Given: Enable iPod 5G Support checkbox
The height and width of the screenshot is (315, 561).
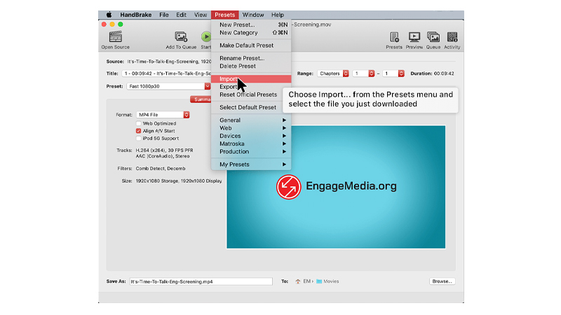Looking at the screenshot, I should click(x=138, y=139).
